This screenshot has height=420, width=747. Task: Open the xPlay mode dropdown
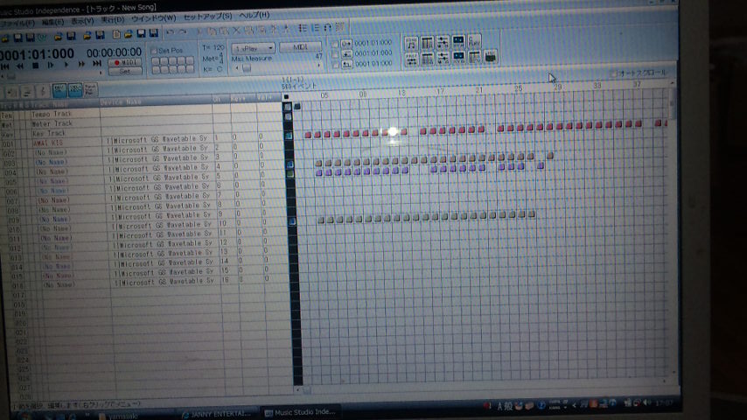[x=254, y=47]
